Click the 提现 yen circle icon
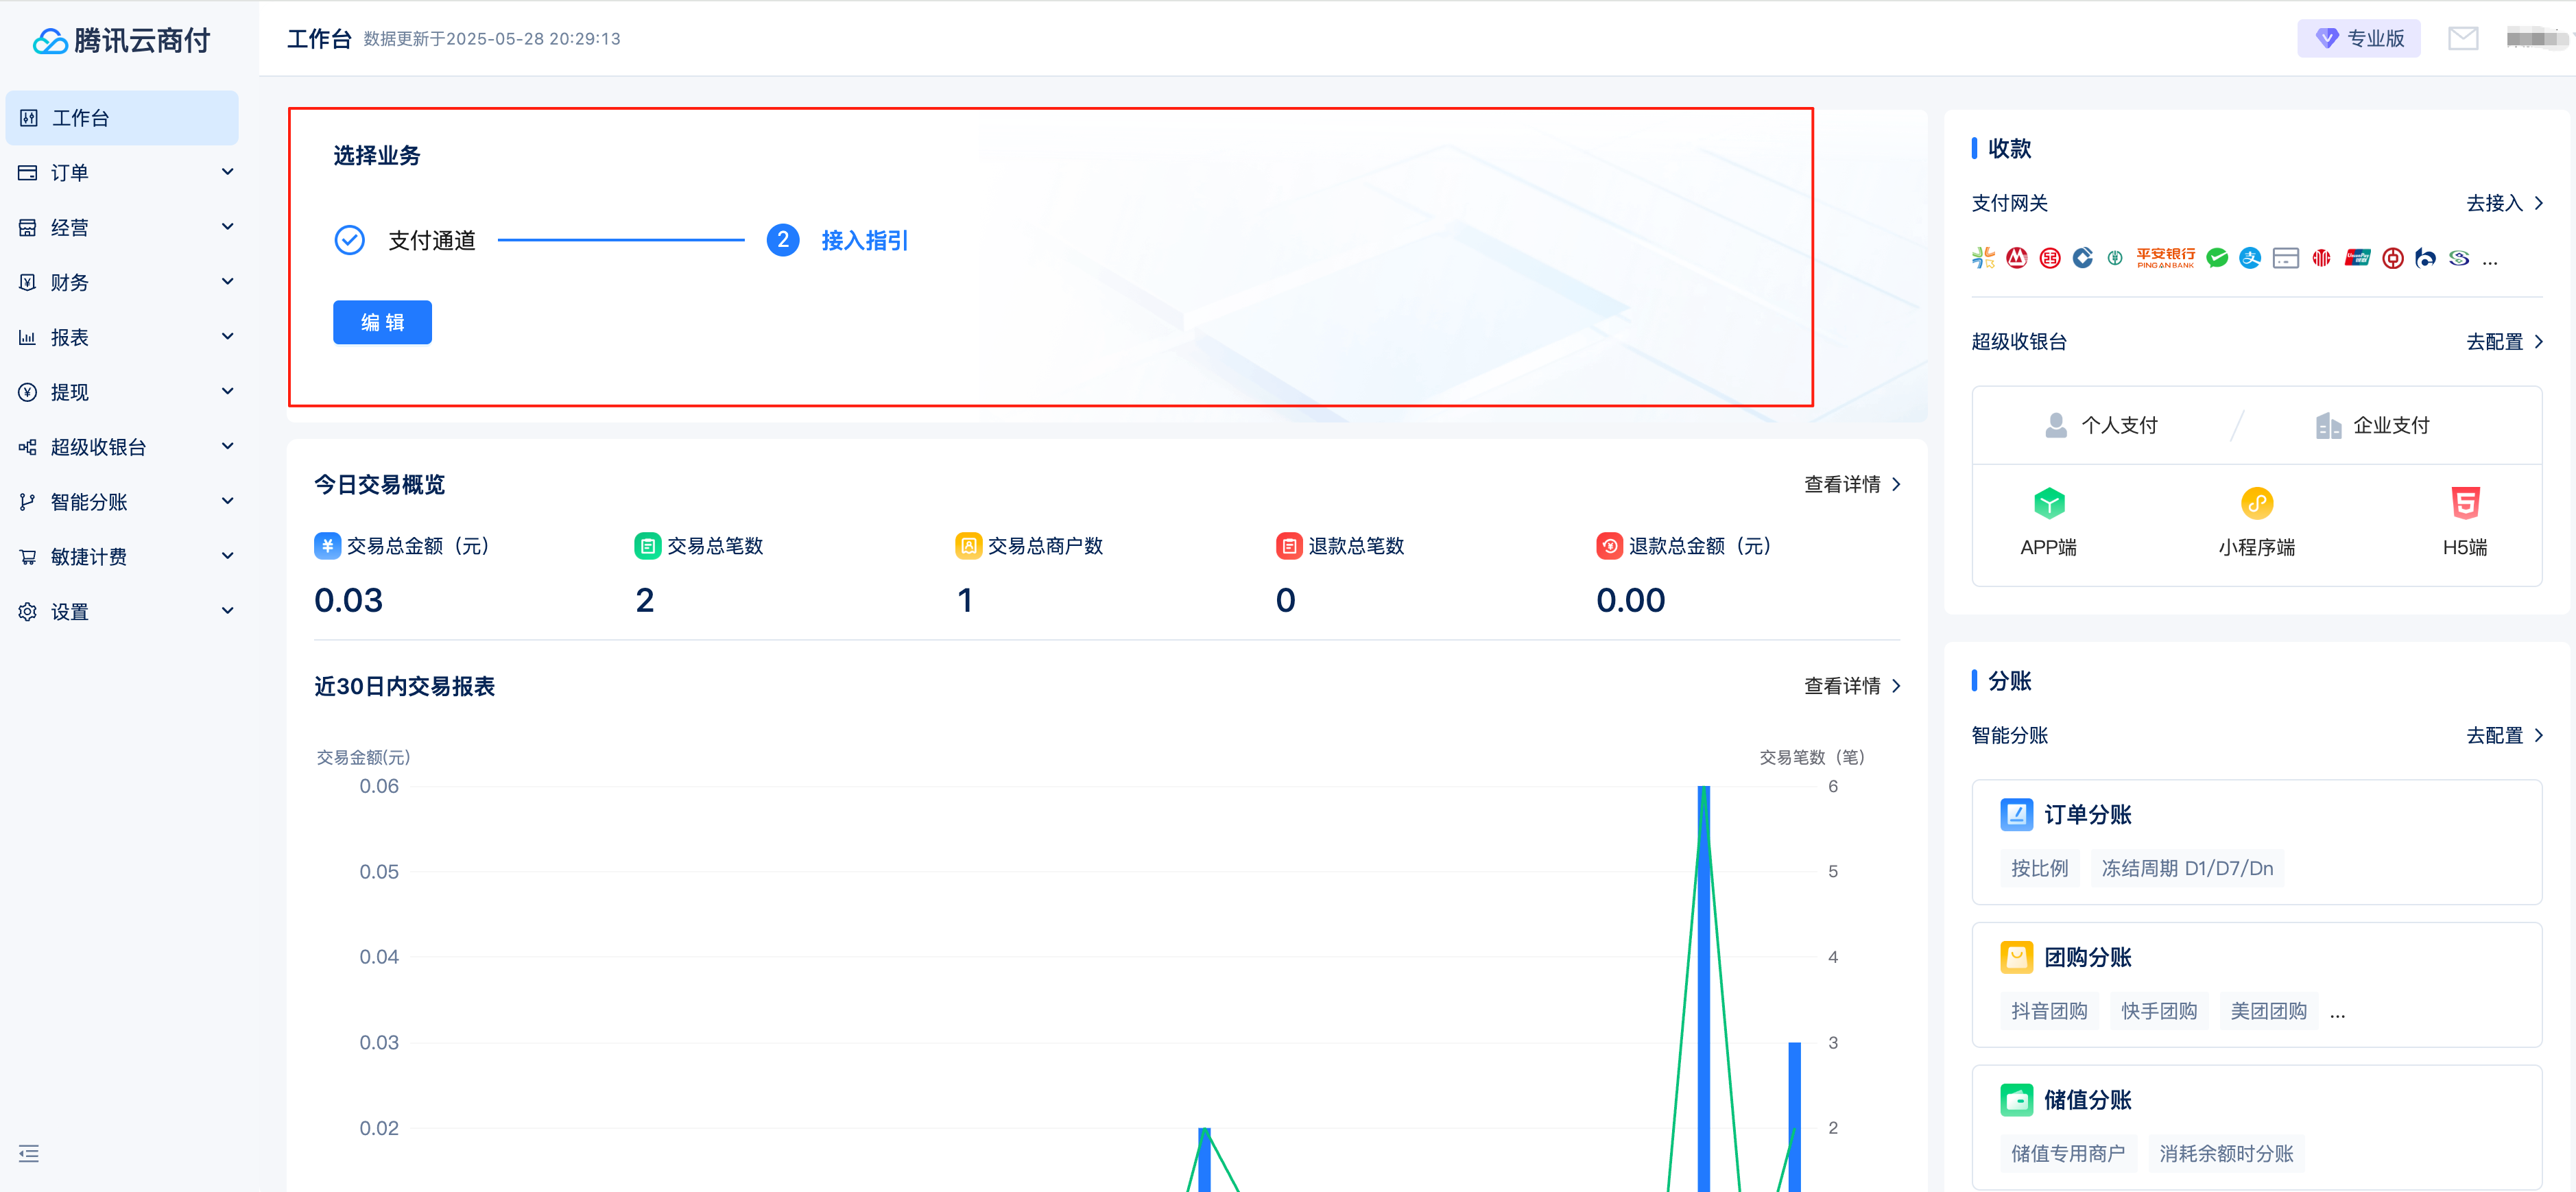This screenshot has height=1192, width=2576. [28, 392]
